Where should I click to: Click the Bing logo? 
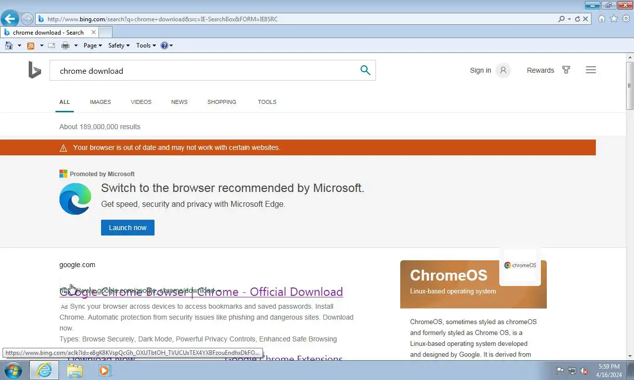click(35, 70)
